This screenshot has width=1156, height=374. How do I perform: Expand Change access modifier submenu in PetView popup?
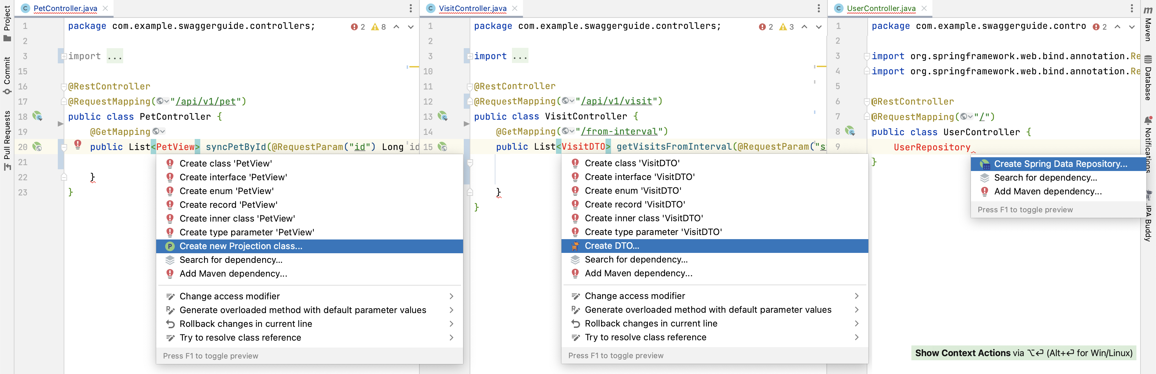pyautogui.click(x=451, y=296)
